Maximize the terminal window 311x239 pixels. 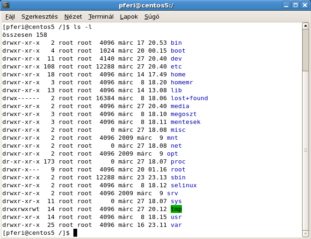tap(295, 6)
